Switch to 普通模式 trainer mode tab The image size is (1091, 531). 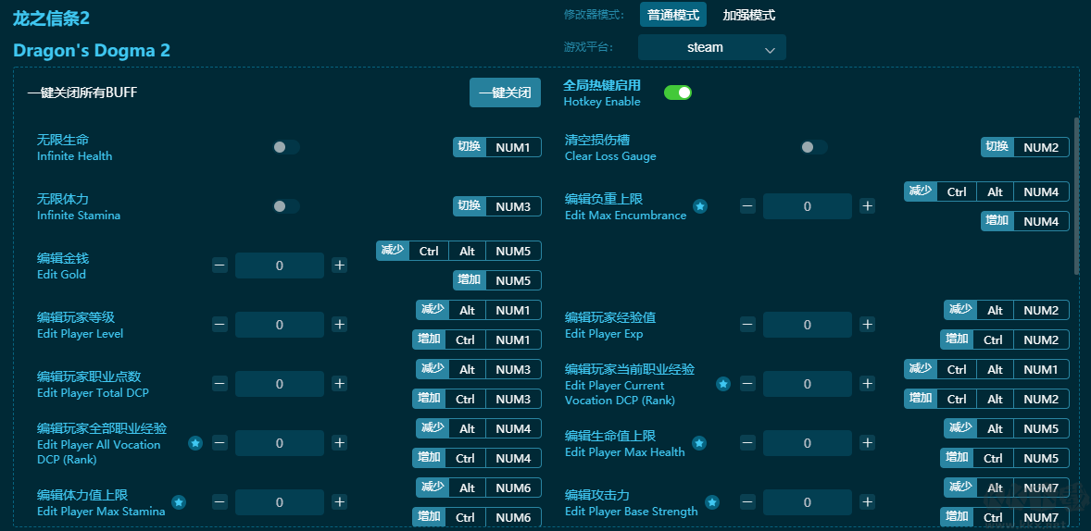(672, 15)
